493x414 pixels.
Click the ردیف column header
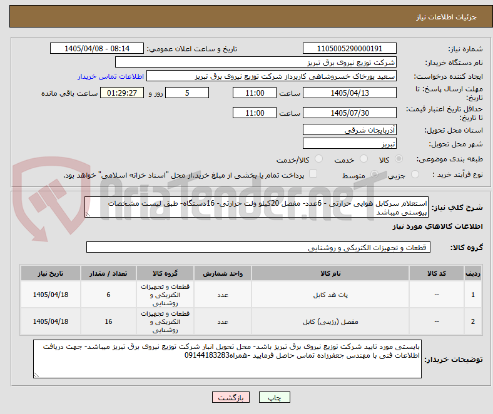pyautogui.click(x=473, y=273)
